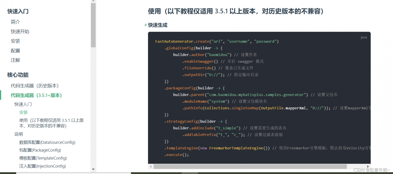Open 包配置(PackageConfig) section
Viewport: 393px width, 174px height.
[40, 150]
